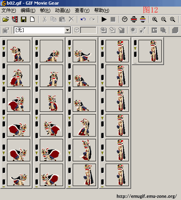Cut selected frame with the scissors icon

click(x=44, y=19)
